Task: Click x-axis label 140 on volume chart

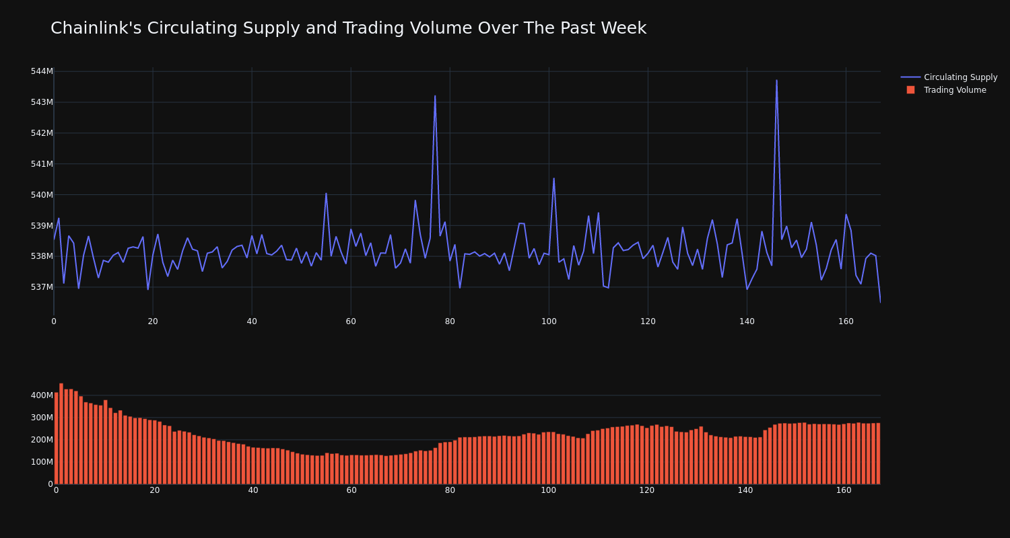Action: click(745, 490)
